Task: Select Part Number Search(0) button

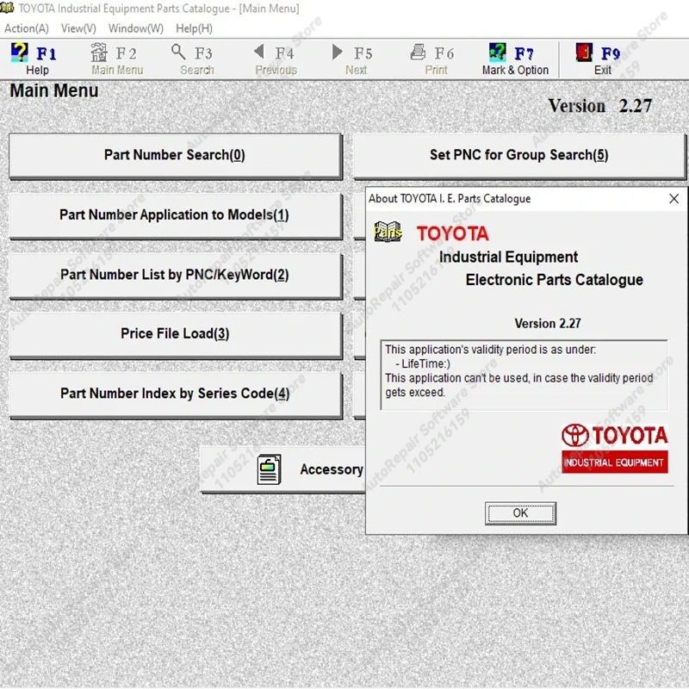Action: 175,155
